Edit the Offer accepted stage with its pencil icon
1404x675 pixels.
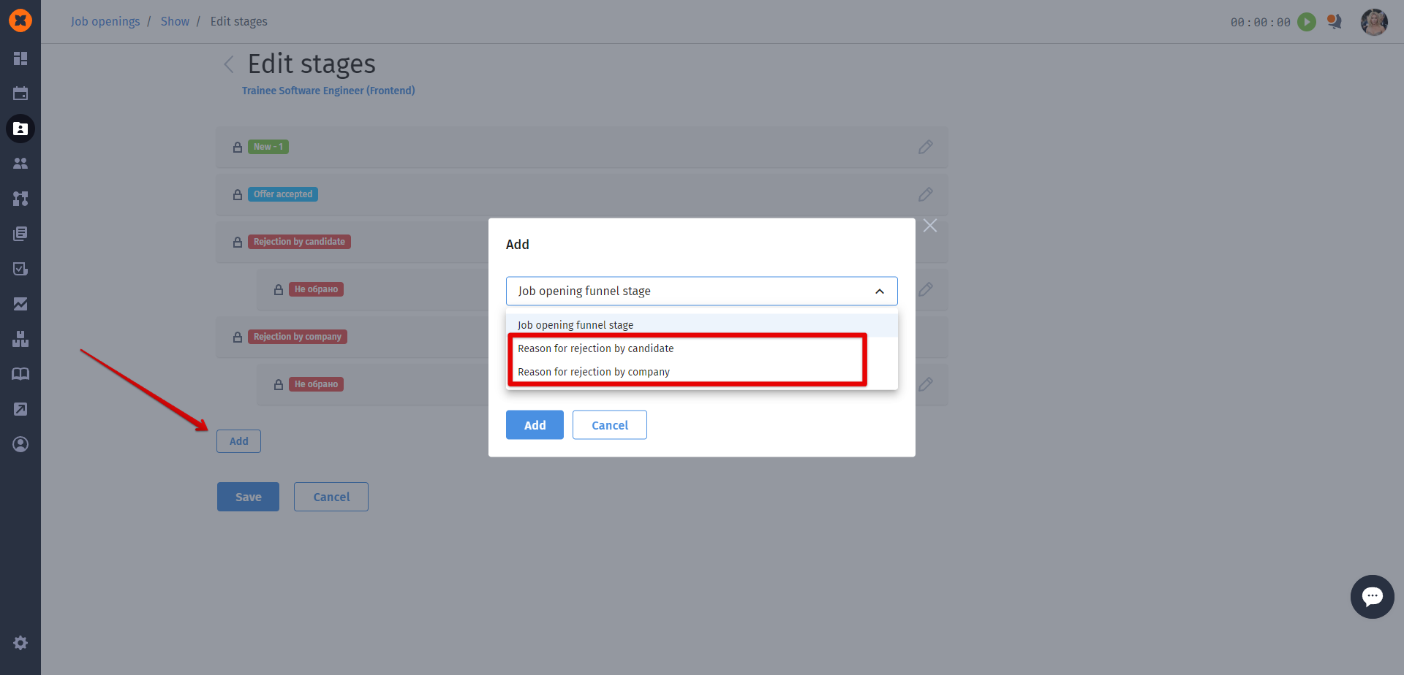pyautogui.click(x=925, y=194)
